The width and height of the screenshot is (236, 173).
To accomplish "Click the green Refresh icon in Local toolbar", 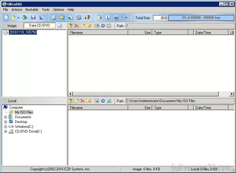I will click(x=109, y=101).
